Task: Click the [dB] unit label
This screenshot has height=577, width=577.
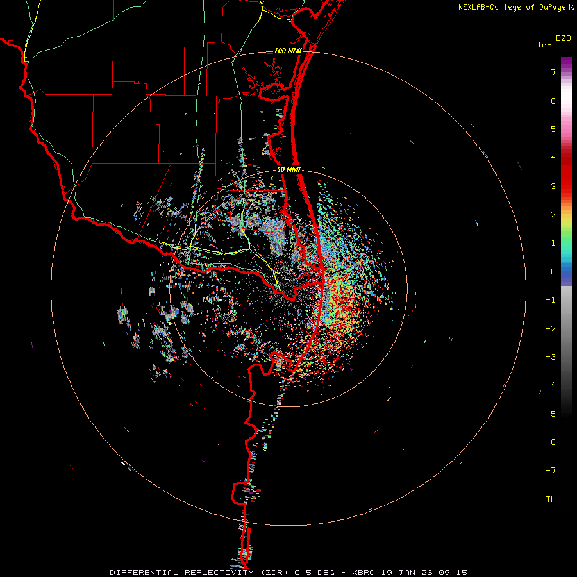Action: click(547, 44)
